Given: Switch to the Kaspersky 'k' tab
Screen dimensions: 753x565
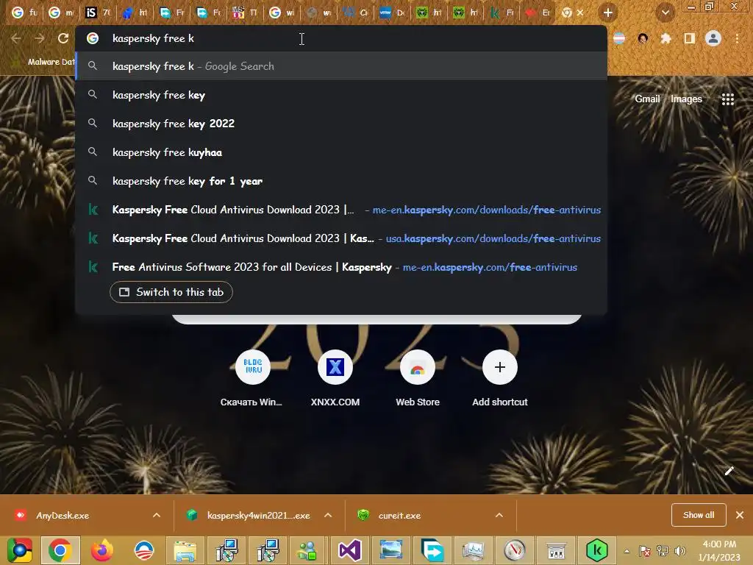Looking at the screenshot, I should coord(501,13).
